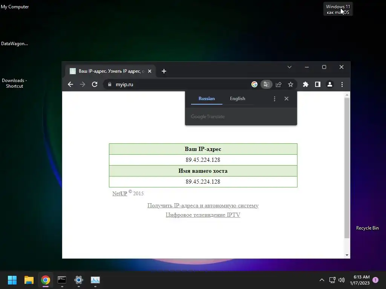Close the Chrome window
Screen dimensions: 386x289
point(342,67)
